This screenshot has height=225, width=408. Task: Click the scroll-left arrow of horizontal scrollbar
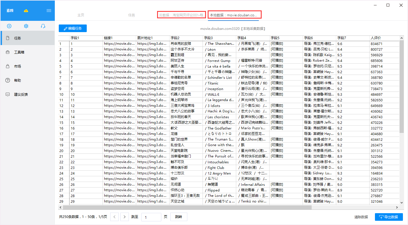click(x=61, y=207)
